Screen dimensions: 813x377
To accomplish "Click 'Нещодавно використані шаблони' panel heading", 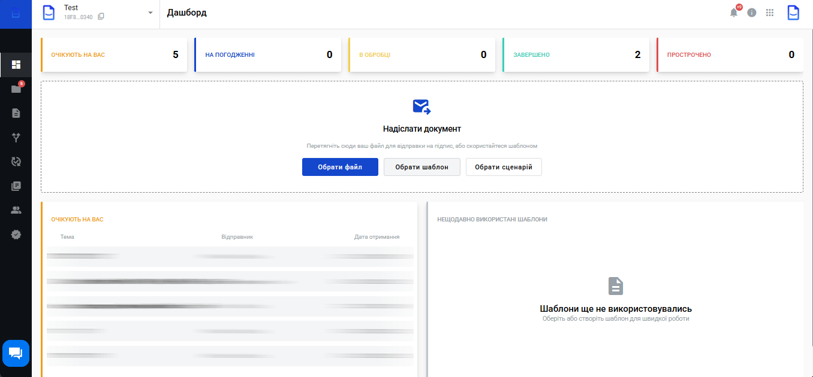I will click(x=492, y=220).
